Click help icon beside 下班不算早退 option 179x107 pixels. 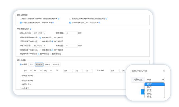(53, 22)
